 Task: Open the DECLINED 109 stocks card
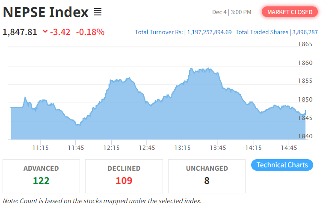(x=124, y=176)
